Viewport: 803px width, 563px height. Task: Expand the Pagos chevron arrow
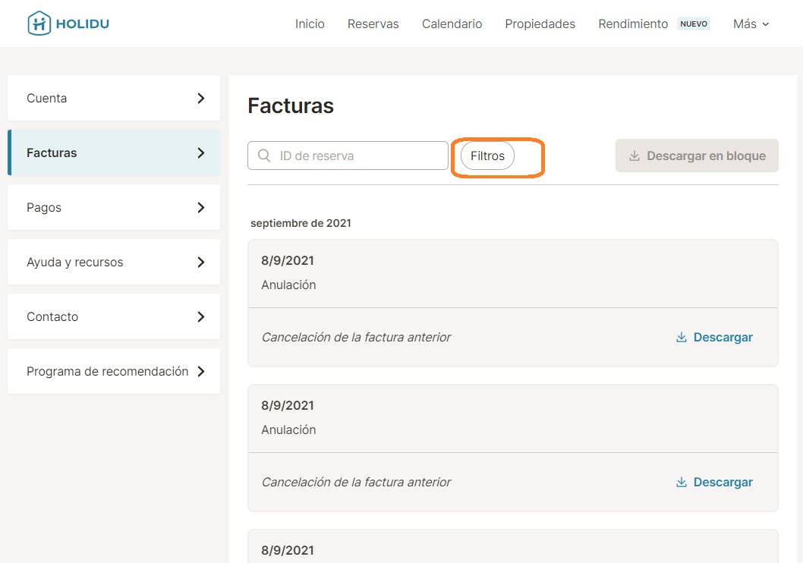tap(201, 207)
